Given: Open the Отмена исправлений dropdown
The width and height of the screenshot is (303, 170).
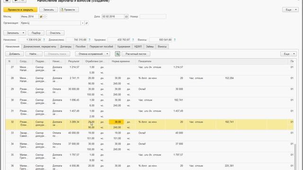Looking at the screenshot, I should click(93, 54).
